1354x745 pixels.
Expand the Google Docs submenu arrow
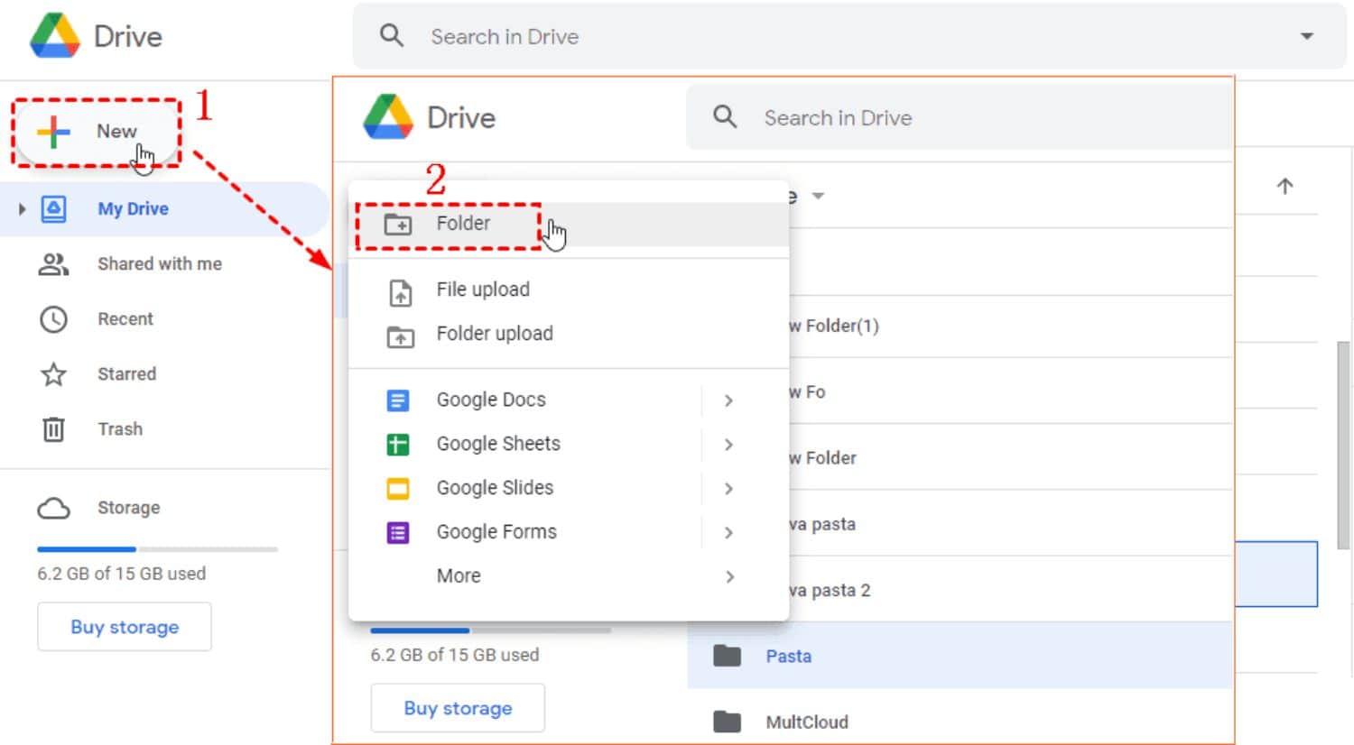tap(728, 400)
